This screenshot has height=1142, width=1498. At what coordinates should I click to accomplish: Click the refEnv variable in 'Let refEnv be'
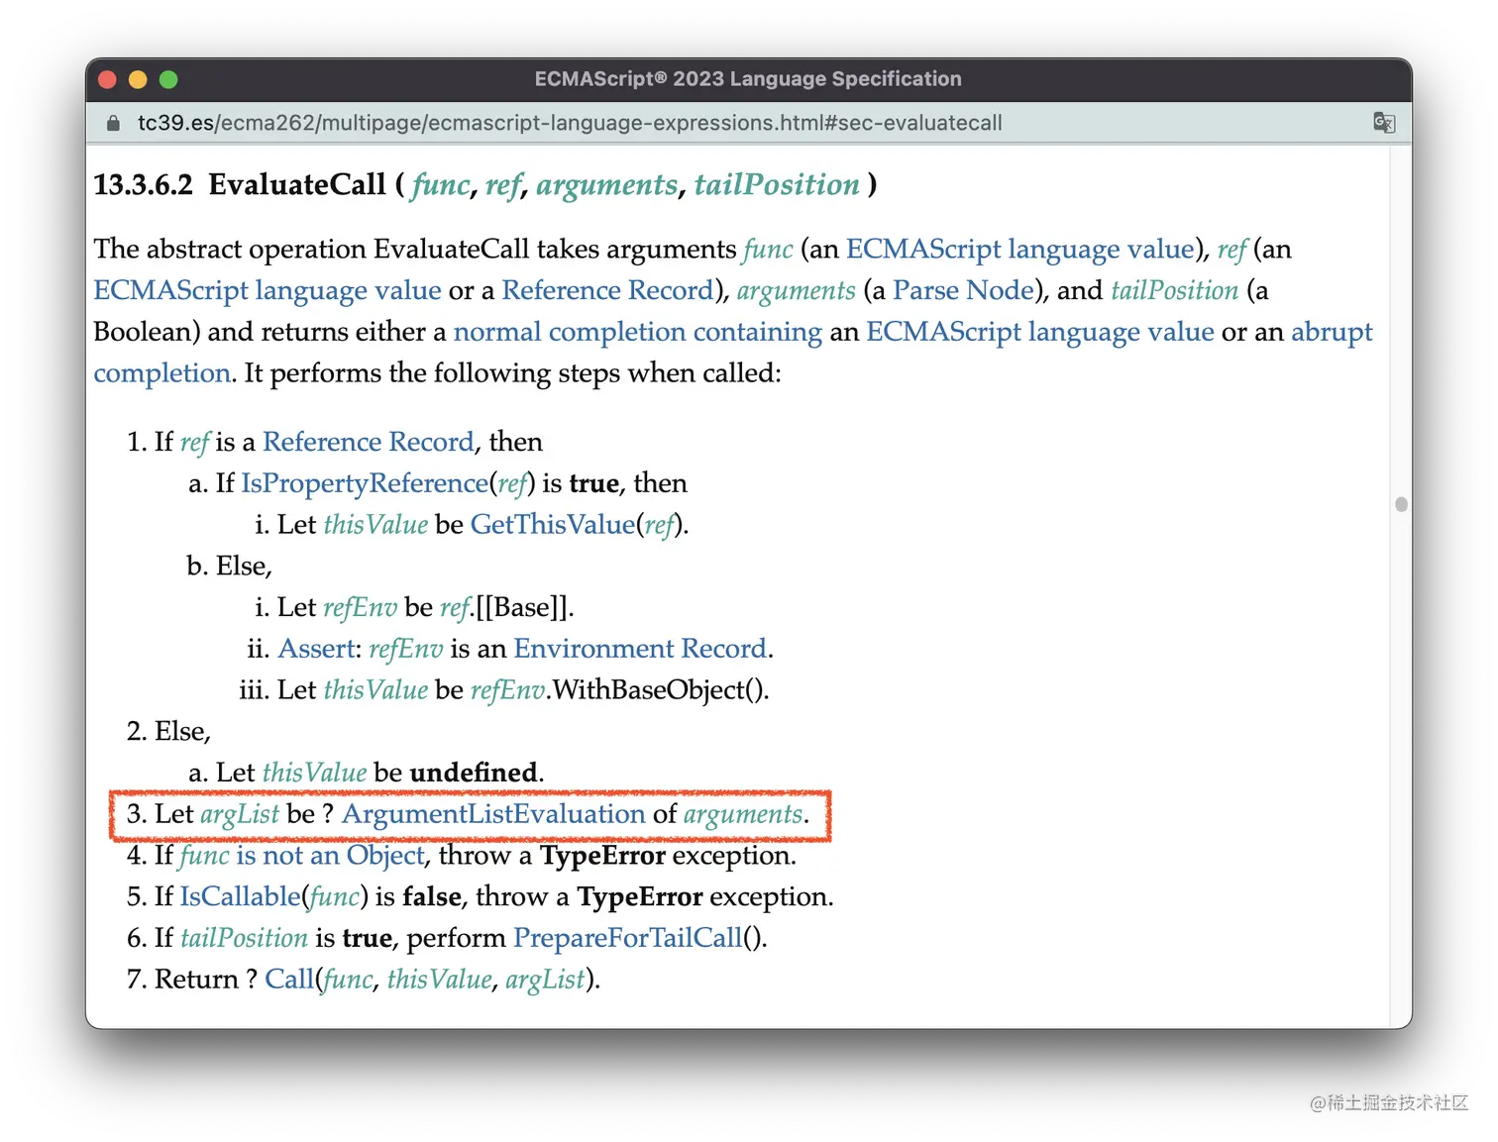click(360, 607)
